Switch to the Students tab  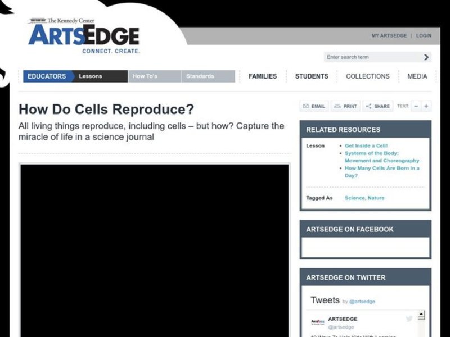click(x=312, y=76)
